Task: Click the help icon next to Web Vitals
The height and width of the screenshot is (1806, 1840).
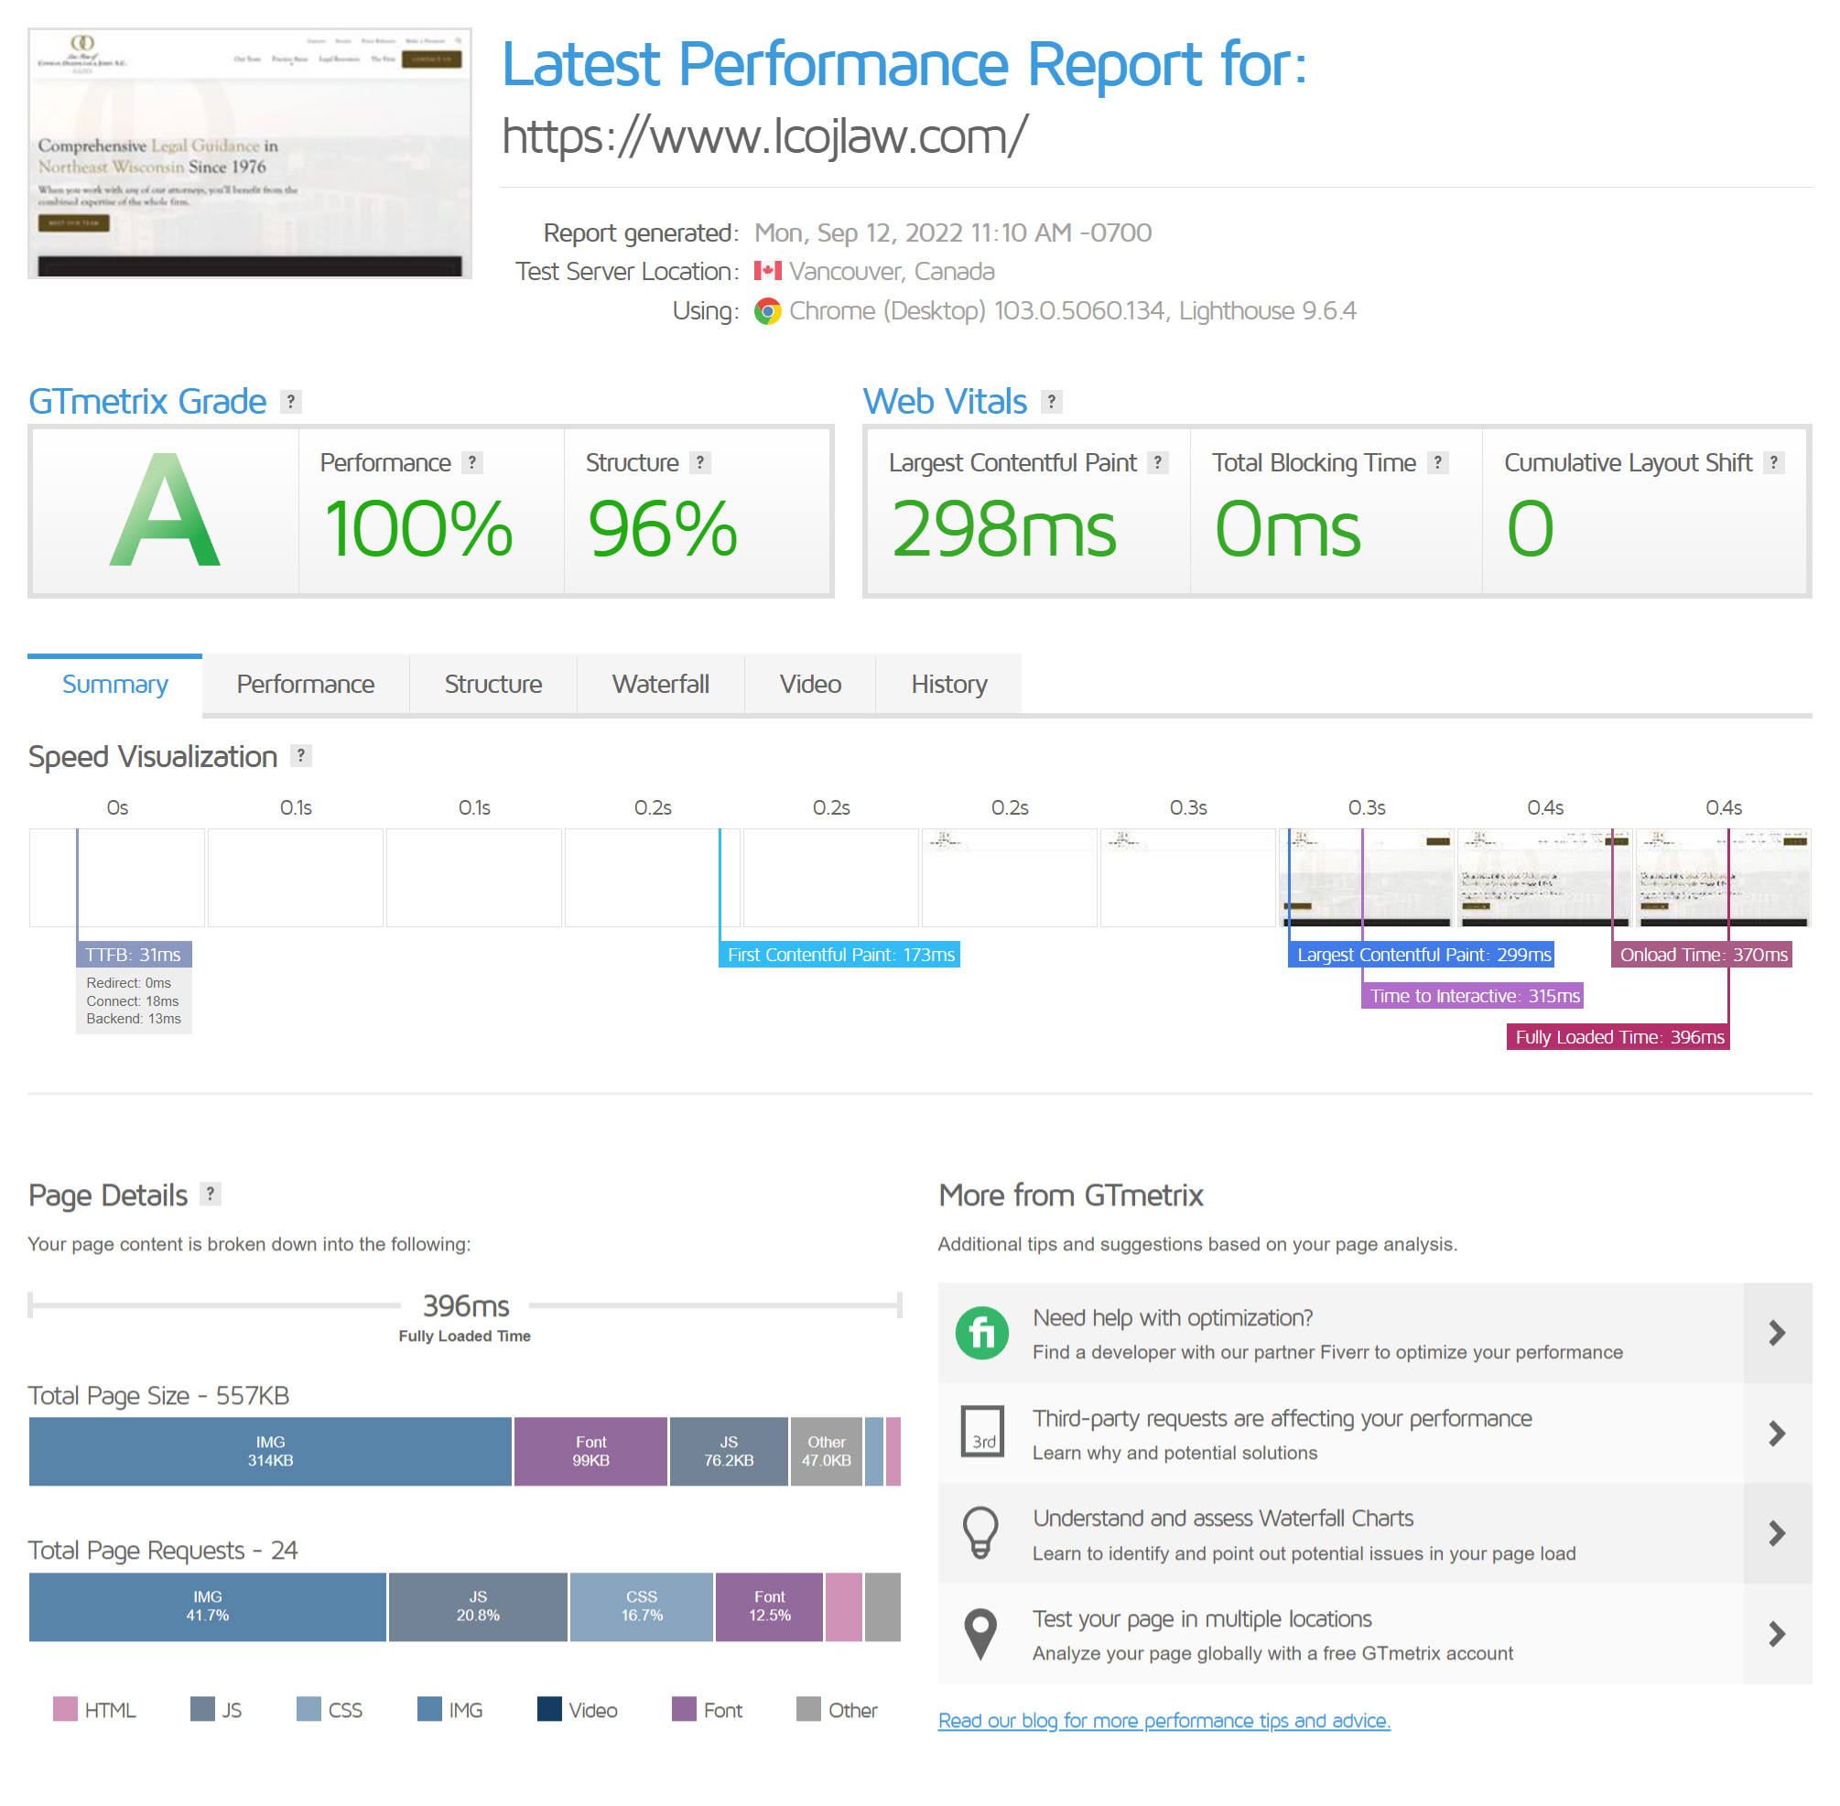Action: [1051, 402]
